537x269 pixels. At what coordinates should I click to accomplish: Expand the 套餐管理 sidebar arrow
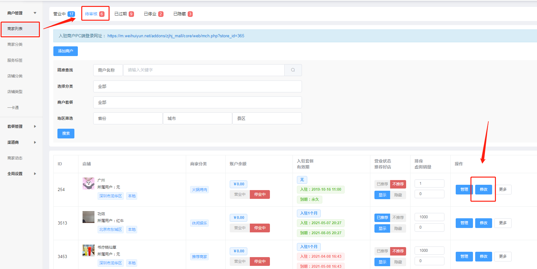pyautogui.click(x=35, y=127)
